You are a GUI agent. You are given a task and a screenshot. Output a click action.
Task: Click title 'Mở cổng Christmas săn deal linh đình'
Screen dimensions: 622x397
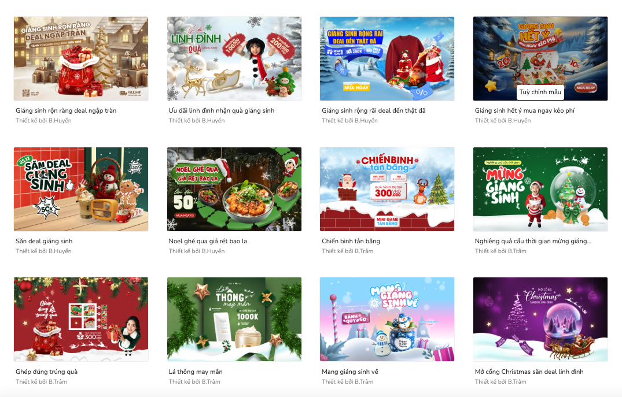(x=529, y=372)
